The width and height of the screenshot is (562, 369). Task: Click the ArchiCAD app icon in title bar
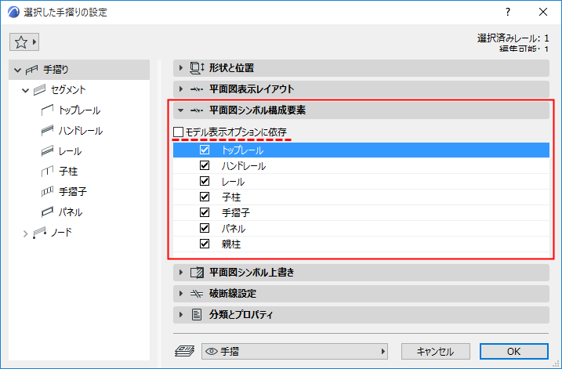[13, 12]
